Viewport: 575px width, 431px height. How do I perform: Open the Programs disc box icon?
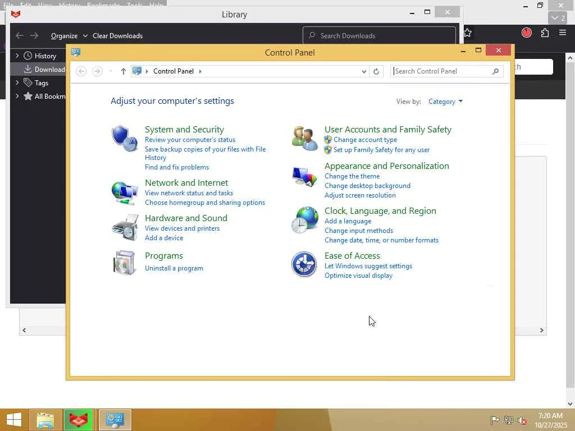click(x=125, y=263)
